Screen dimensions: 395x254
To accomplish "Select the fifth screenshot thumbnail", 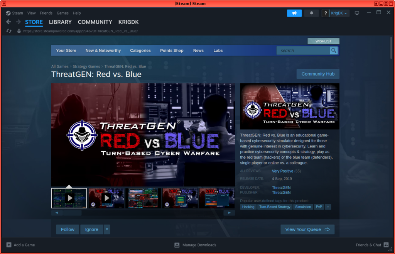I will pos(217,198).
